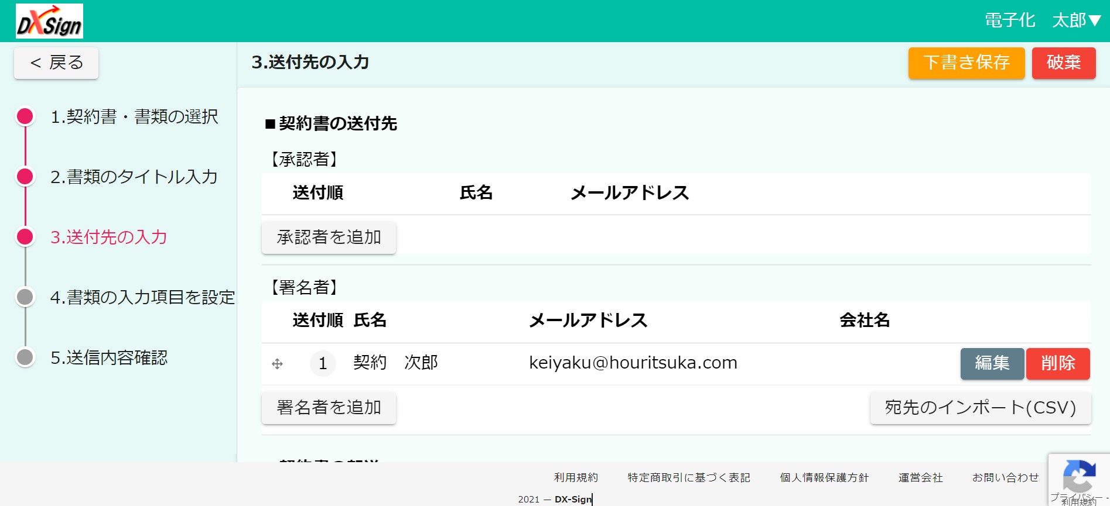1110x506 pixels.
Task: Delete signer 契約 次郎 with 削除
Action: click(x=1057, y=363)
